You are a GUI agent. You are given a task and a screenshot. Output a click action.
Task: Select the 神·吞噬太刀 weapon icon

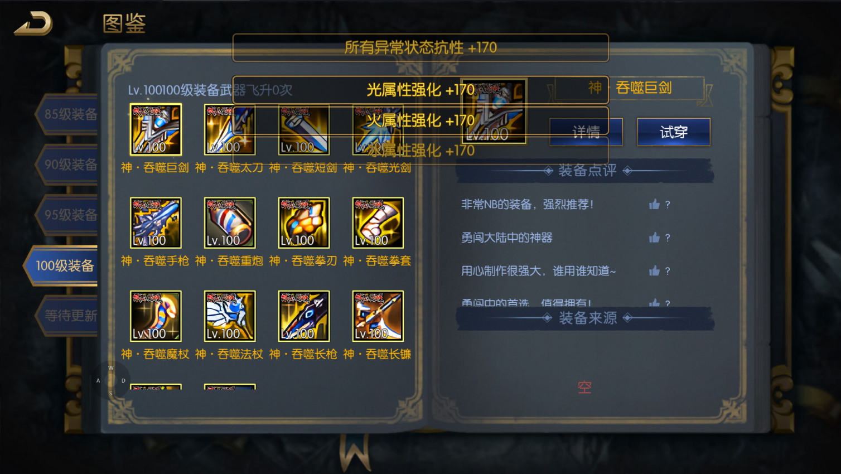coord(230,129)
